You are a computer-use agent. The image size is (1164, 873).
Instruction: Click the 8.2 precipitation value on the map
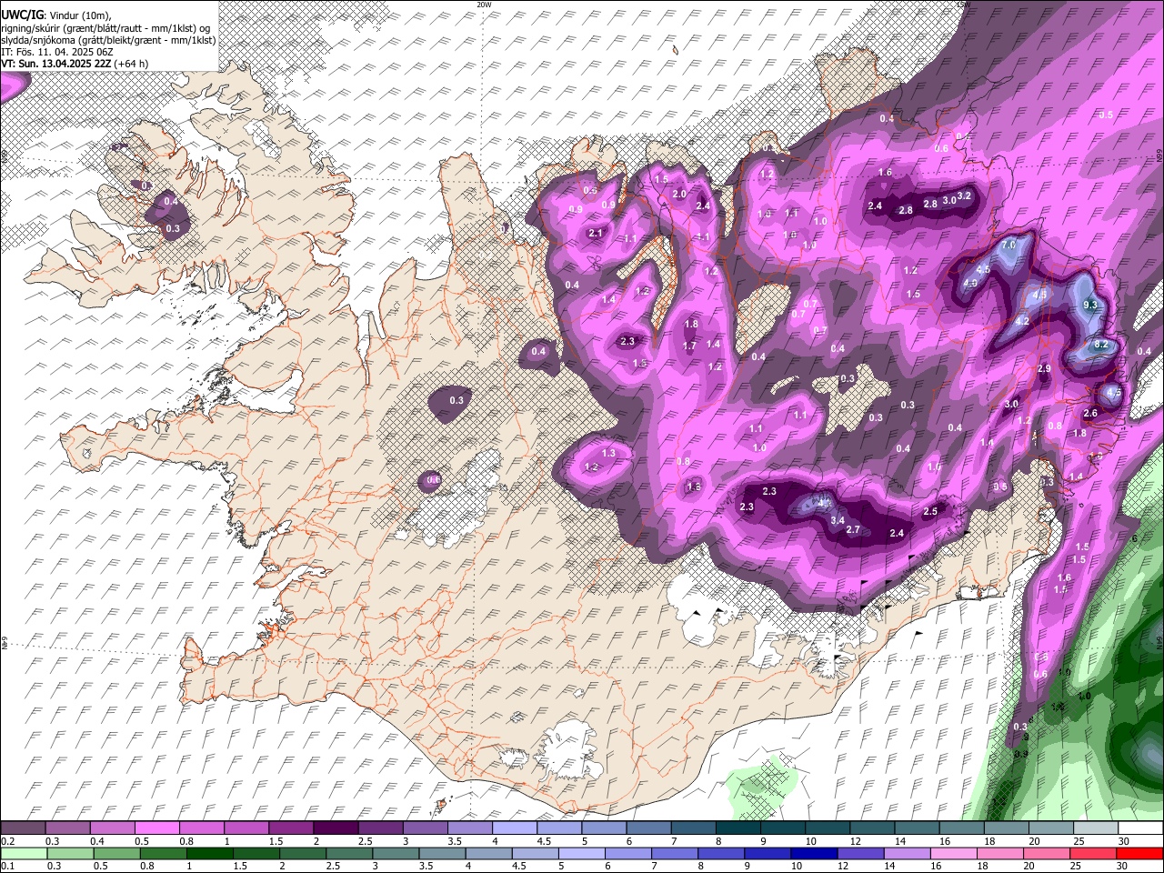click(x=1100, y=345)
